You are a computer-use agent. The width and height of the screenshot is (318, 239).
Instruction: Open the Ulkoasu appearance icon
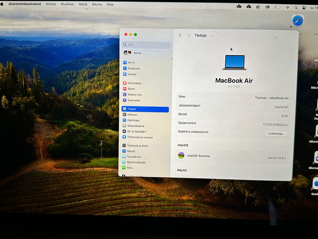pos(125,115)
